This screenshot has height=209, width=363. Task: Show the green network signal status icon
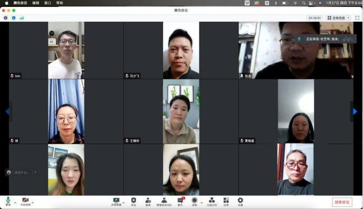click(x=22, y=18)
